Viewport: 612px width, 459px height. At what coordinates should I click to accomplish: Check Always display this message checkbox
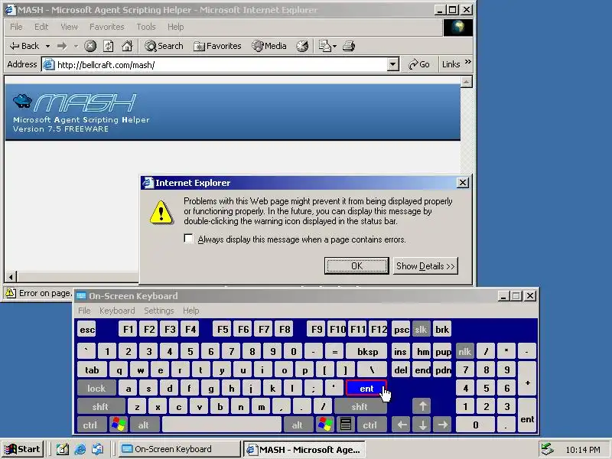(x=188, y=239)
